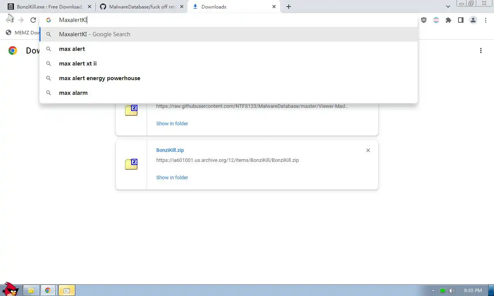Pick the 'max alert' suggestion

click(228, 49)
